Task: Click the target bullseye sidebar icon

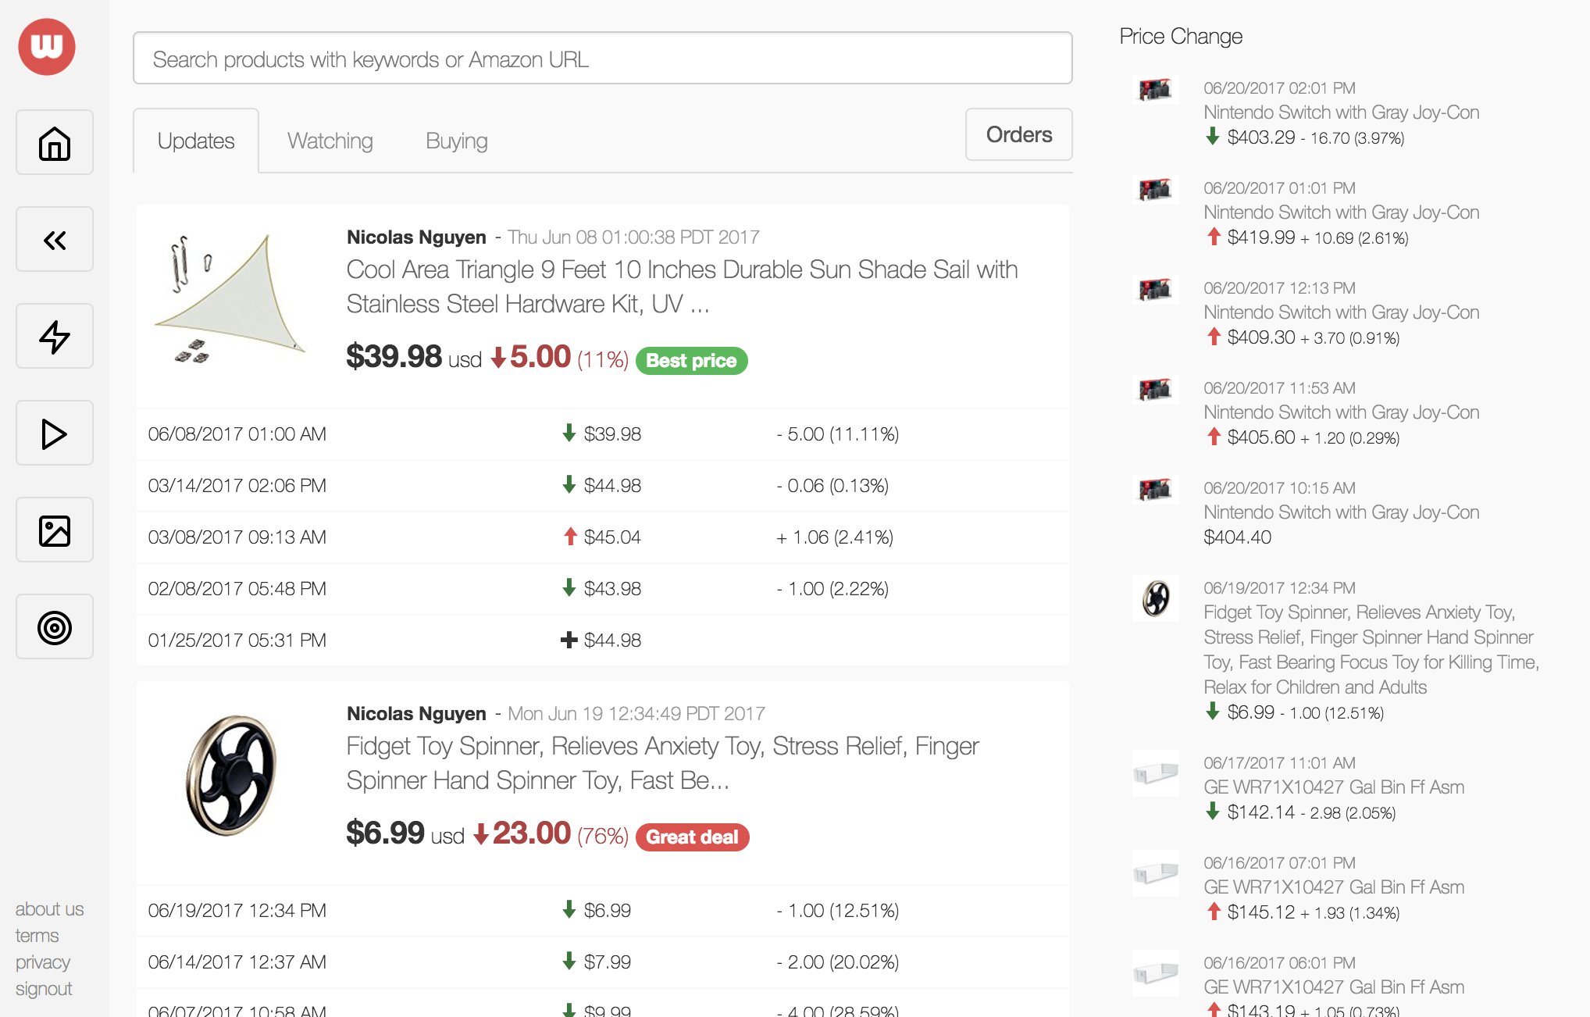Action: pyautogui.click(x=55, y=627)
